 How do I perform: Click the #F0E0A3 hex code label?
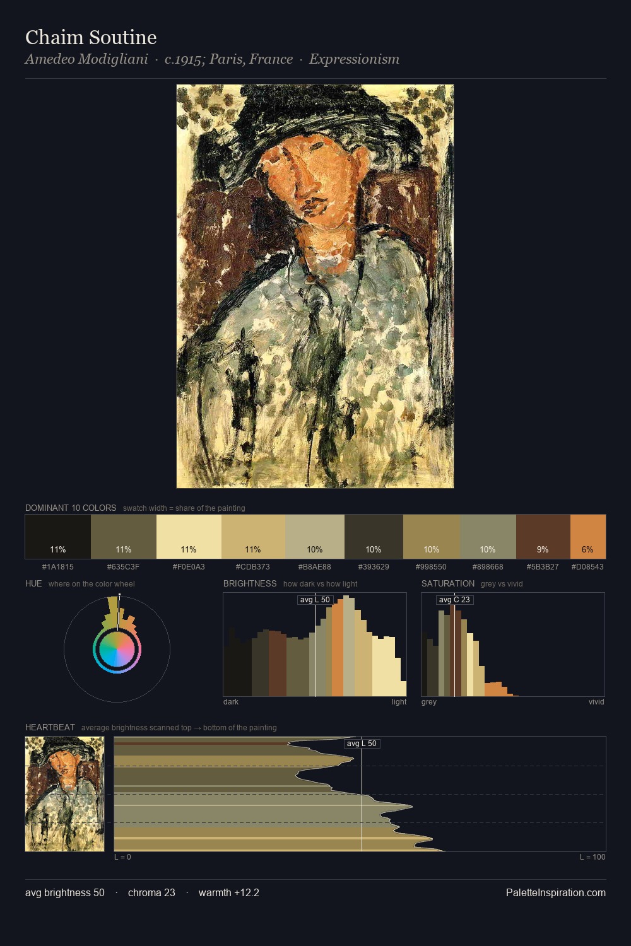[x=189, y=567]
